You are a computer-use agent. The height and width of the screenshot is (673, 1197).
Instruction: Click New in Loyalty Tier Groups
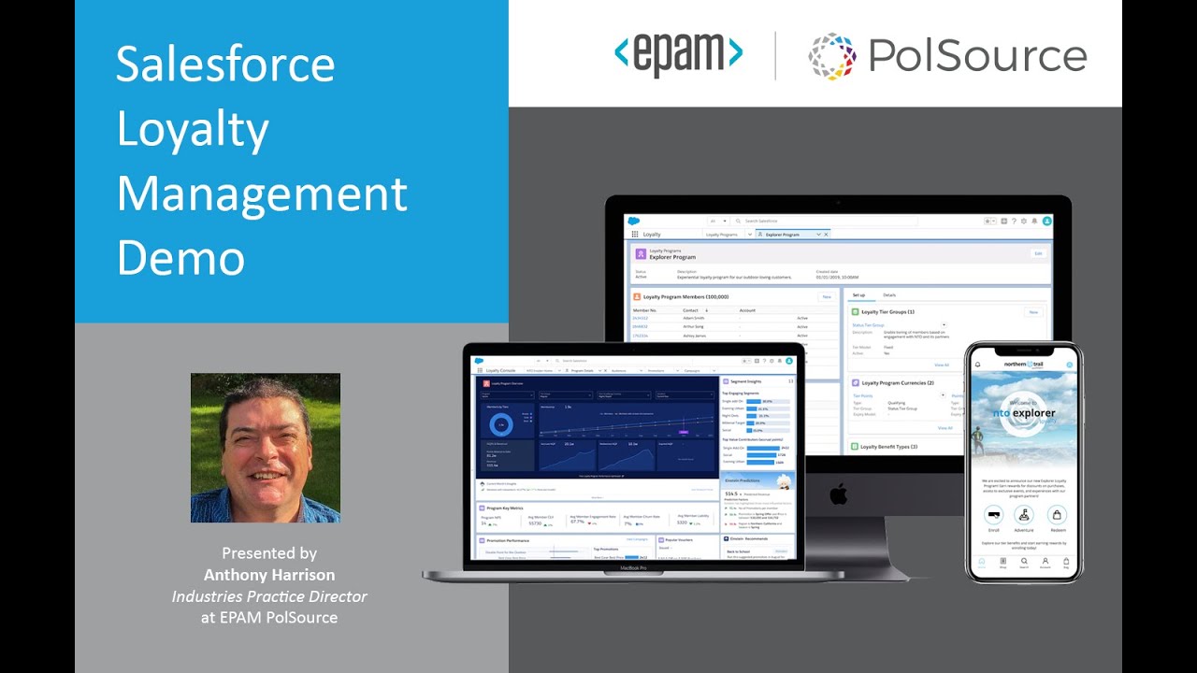coord(1033,311)
